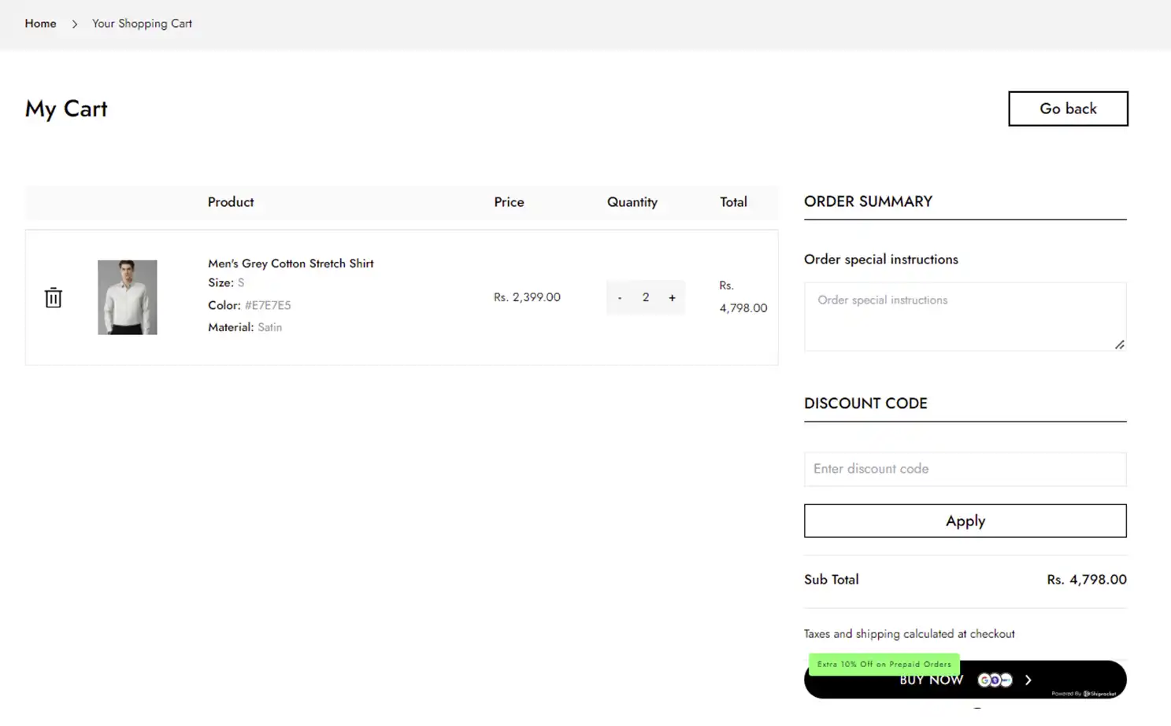Delete the shirt using the trash icon
The height and width of the screenshot is (726, 1171).
tap(53, 297)
